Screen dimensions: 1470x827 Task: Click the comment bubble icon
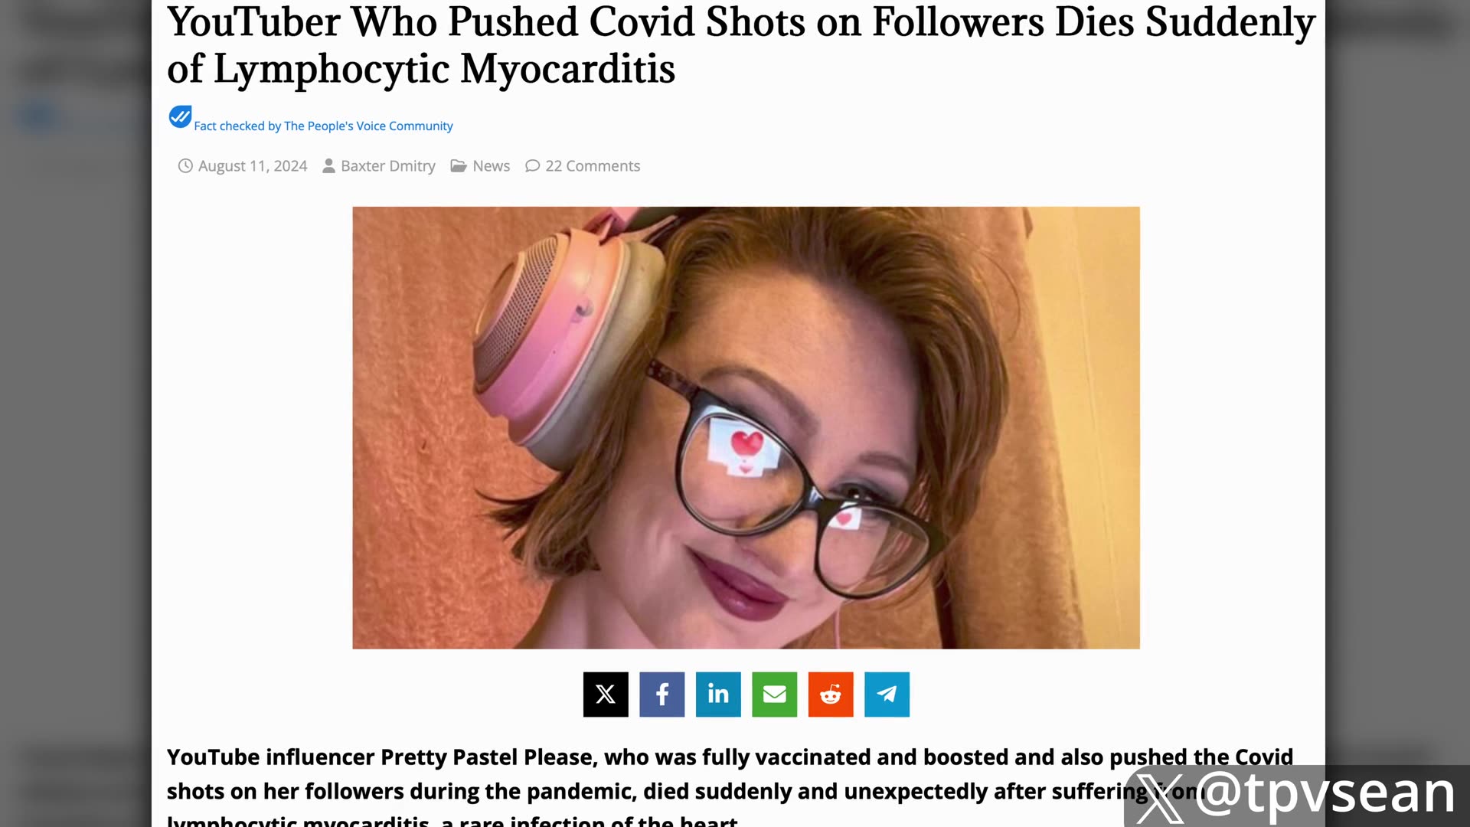click(532, 166)
